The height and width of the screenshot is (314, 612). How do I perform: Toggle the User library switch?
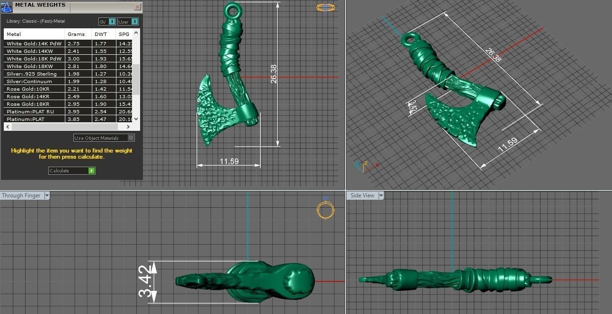tap(134, 22)
